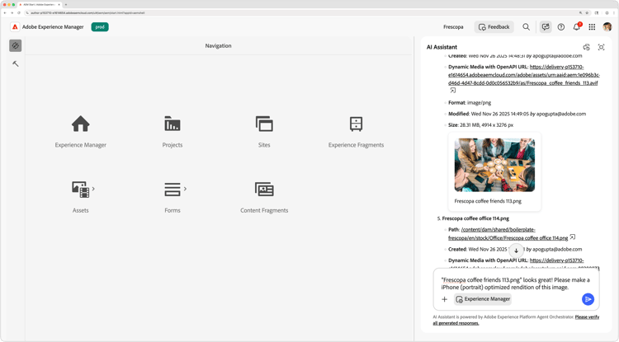The image size is (619, 342).
Task: Jump to latest message with down arrow
Action: coord(516,251)
